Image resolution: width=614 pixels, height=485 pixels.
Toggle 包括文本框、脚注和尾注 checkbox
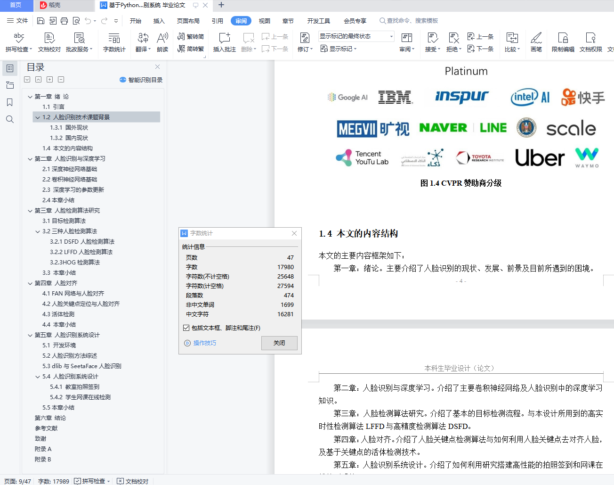click(x=186, y=328)
